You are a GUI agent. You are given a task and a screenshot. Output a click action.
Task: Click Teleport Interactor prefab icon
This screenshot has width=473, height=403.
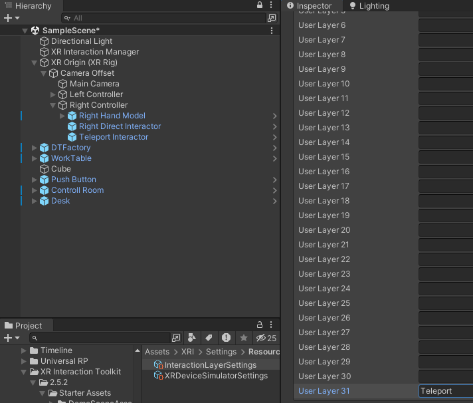coord(72,137)
